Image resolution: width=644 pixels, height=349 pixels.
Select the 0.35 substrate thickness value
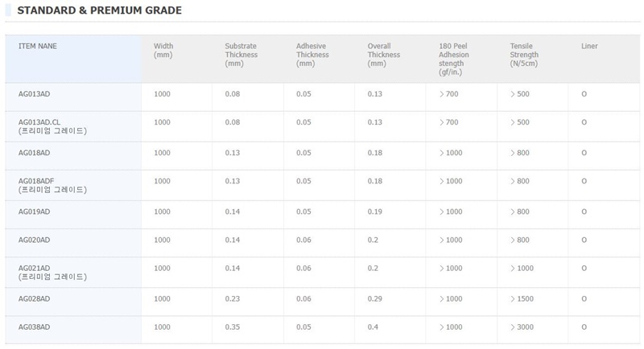click(233, 328)
